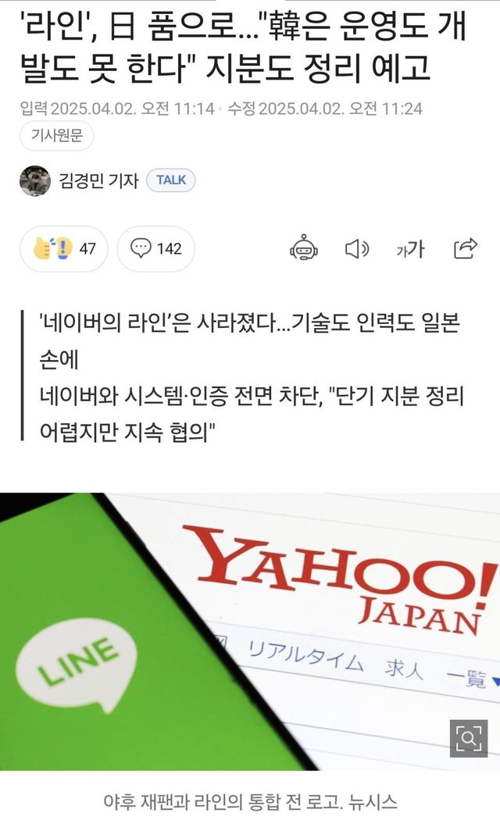Screen dimensions: 500x816
Task: Click the speech bubble comment icon
Action: (141, 248)
